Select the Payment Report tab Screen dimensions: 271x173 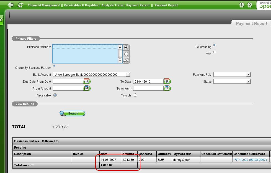(x=251, y=24)
